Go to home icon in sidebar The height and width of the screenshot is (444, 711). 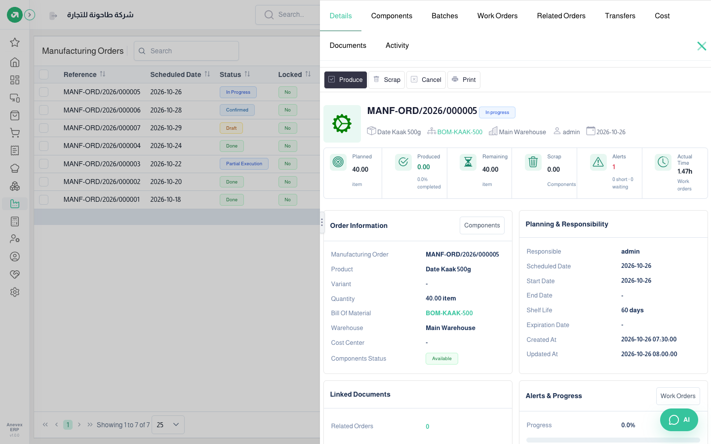click(x=15, y=62)
